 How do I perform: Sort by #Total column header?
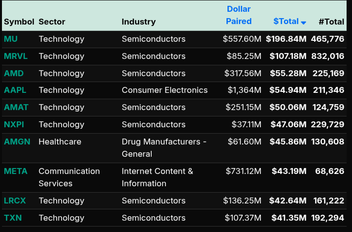click(x=331, y=22)
